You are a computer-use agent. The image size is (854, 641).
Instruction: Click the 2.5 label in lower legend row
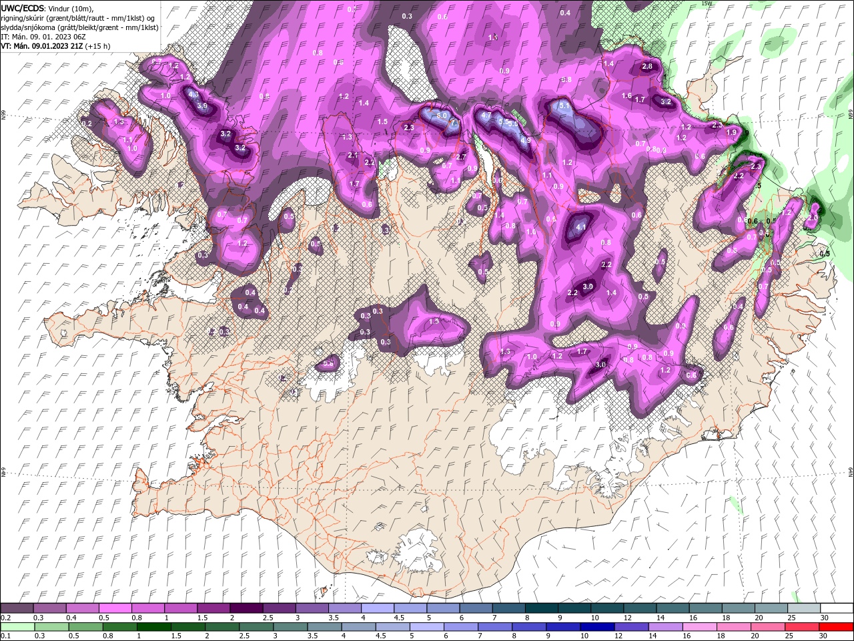tap(243, 636)
